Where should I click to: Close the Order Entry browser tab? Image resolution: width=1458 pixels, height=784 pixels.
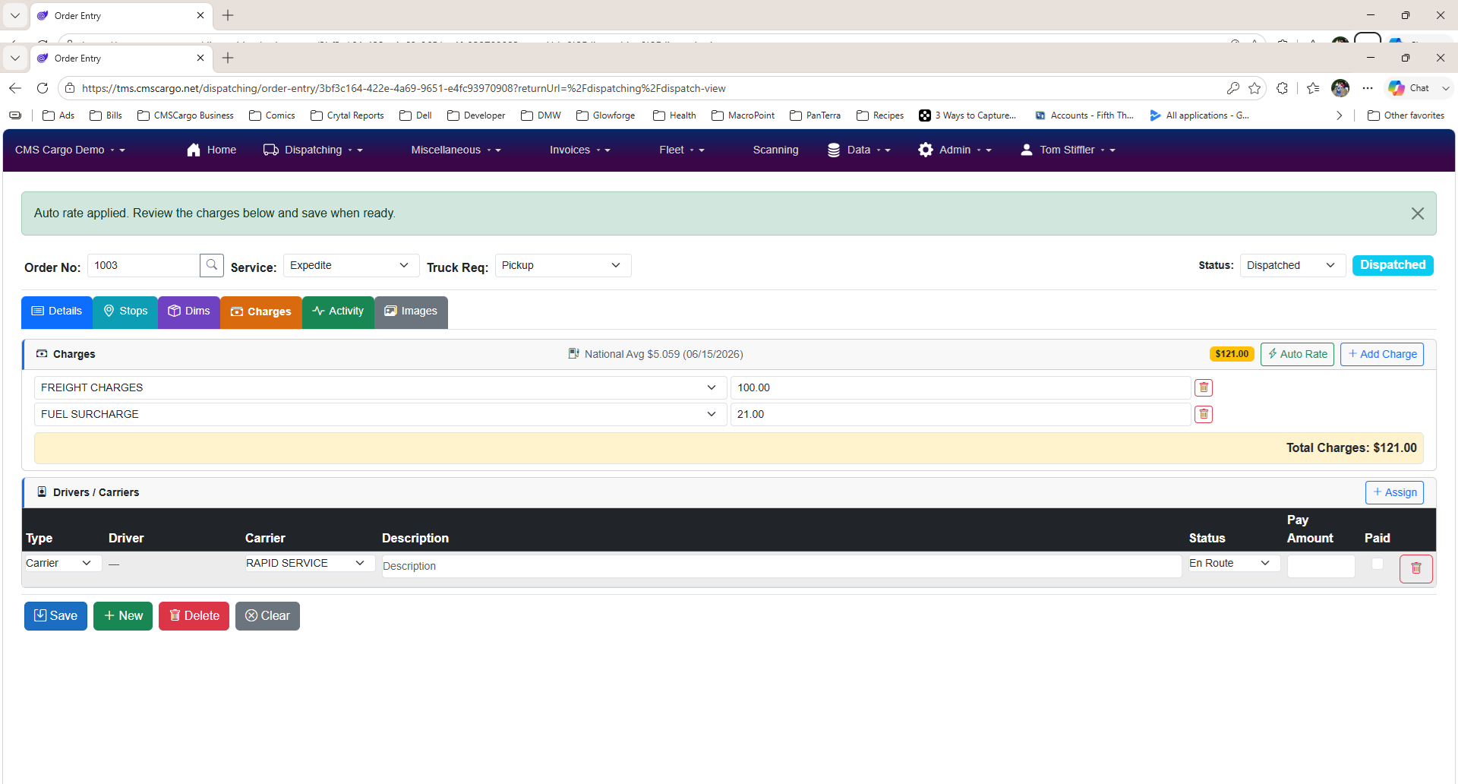click(x=200, y=58)
